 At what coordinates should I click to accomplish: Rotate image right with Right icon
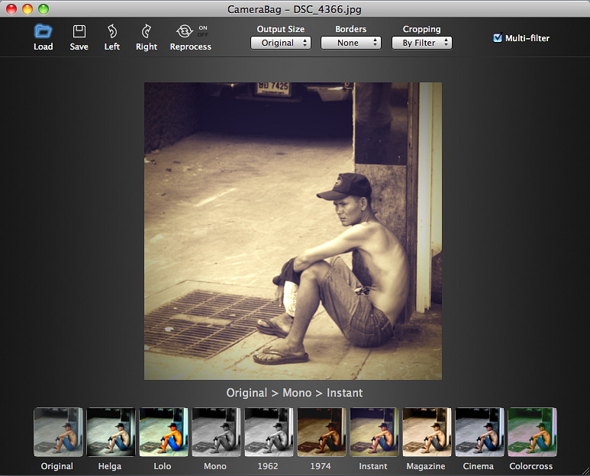pos(147,31)
